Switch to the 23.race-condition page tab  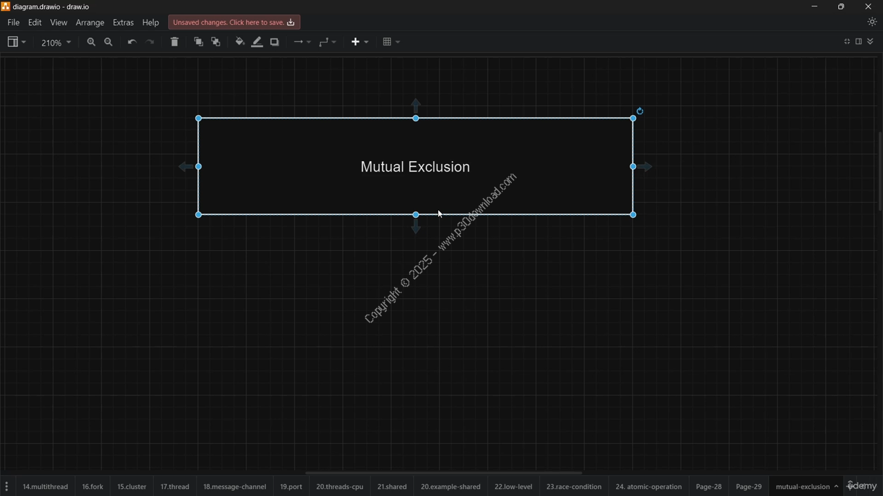(574, 486)
